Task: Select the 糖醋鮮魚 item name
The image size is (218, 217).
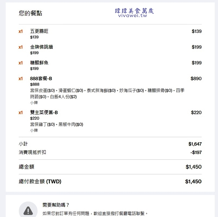Action: tap(39, 63)
